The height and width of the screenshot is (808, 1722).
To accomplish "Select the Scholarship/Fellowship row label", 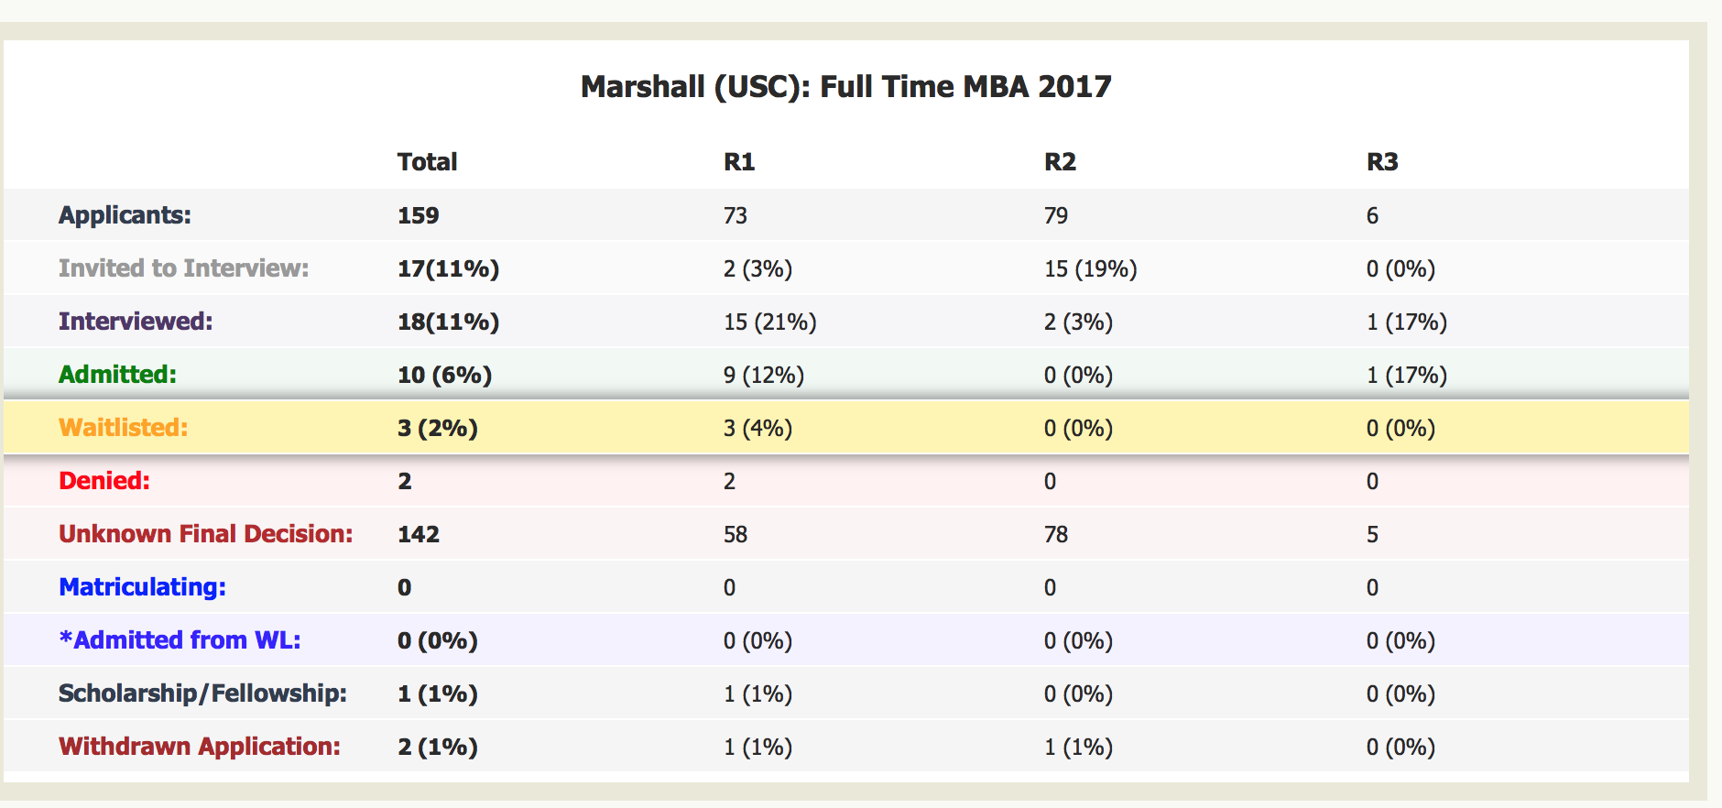I will tap(202, 693).
